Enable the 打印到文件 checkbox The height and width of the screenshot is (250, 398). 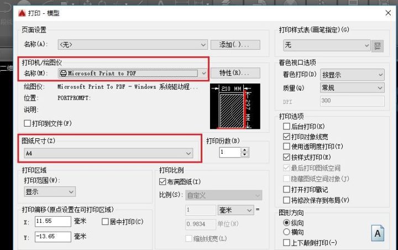tap(27, 123)
